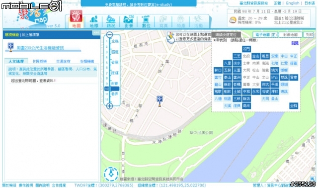Open the 圖例說明 footer link
The image size is (318, 188).
42,185
